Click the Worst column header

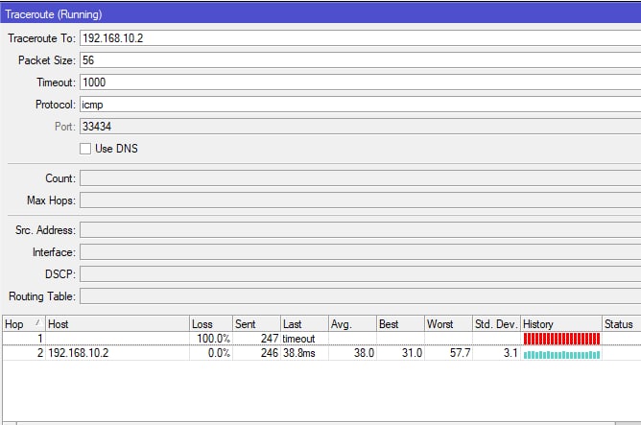pos(448,324)
